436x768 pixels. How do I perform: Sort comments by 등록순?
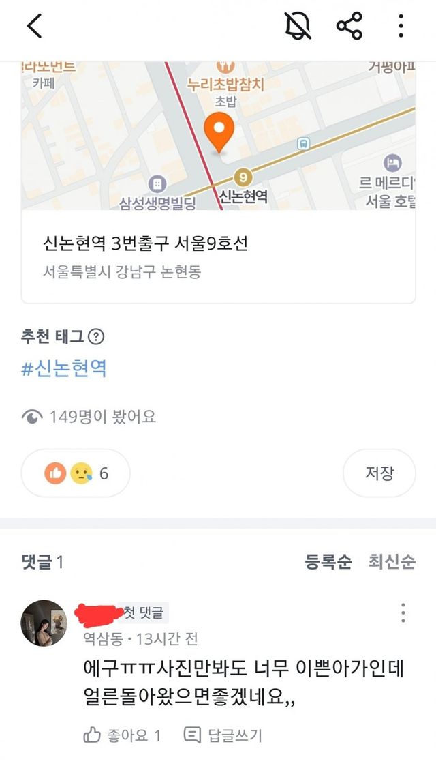pos(328,561)
